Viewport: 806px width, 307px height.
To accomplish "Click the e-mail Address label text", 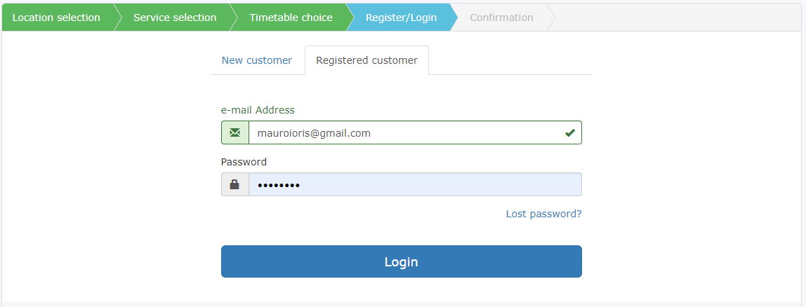I will pos(258,110).
